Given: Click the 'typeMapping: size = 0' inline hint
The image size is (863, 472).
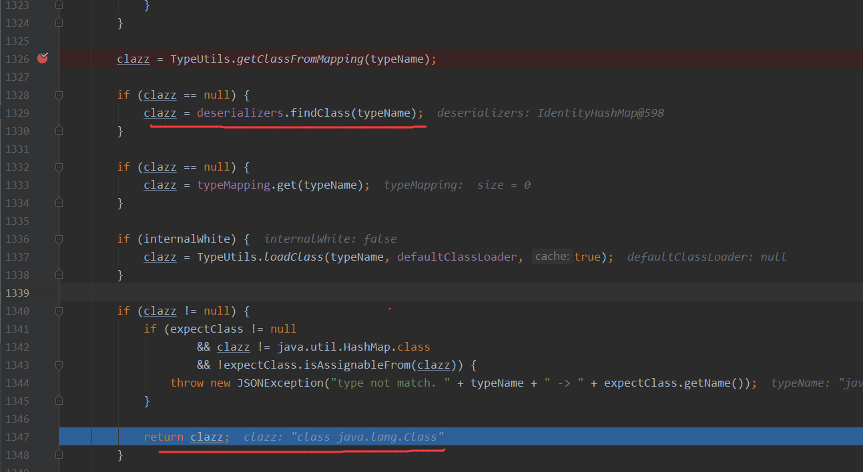Looking at the screenshot, I should [x=457, y=185].
